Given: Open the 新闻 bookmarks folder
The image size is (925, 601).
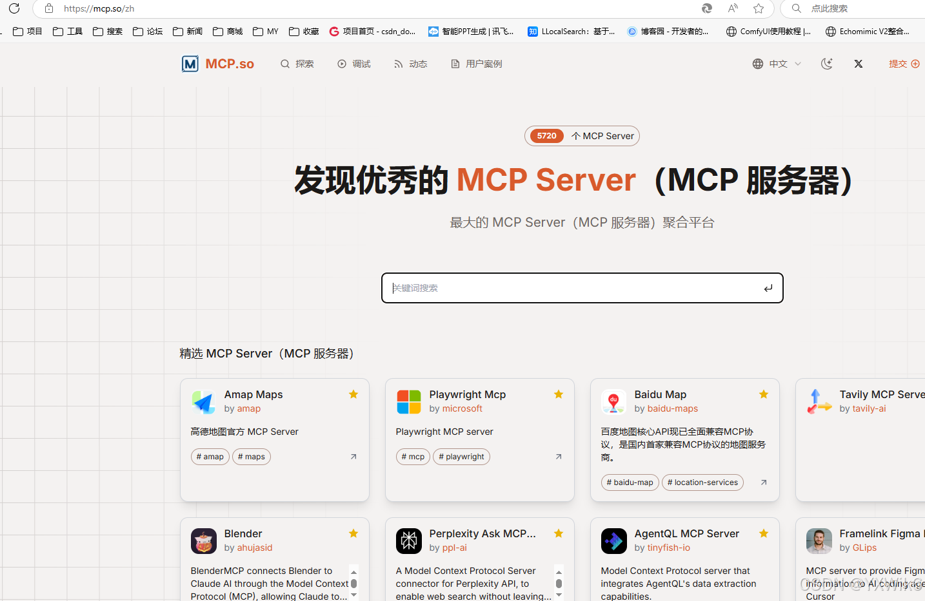Looking at the screenshot, I should pyautogui.click(x=188, y=32).
